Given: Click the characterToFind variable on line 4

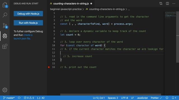Looking at the screenshot, I should pyautogui.click(x=88, y=24).
